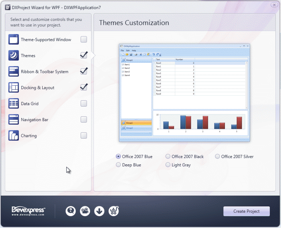Click the Data Grid icon

(13, 103)
